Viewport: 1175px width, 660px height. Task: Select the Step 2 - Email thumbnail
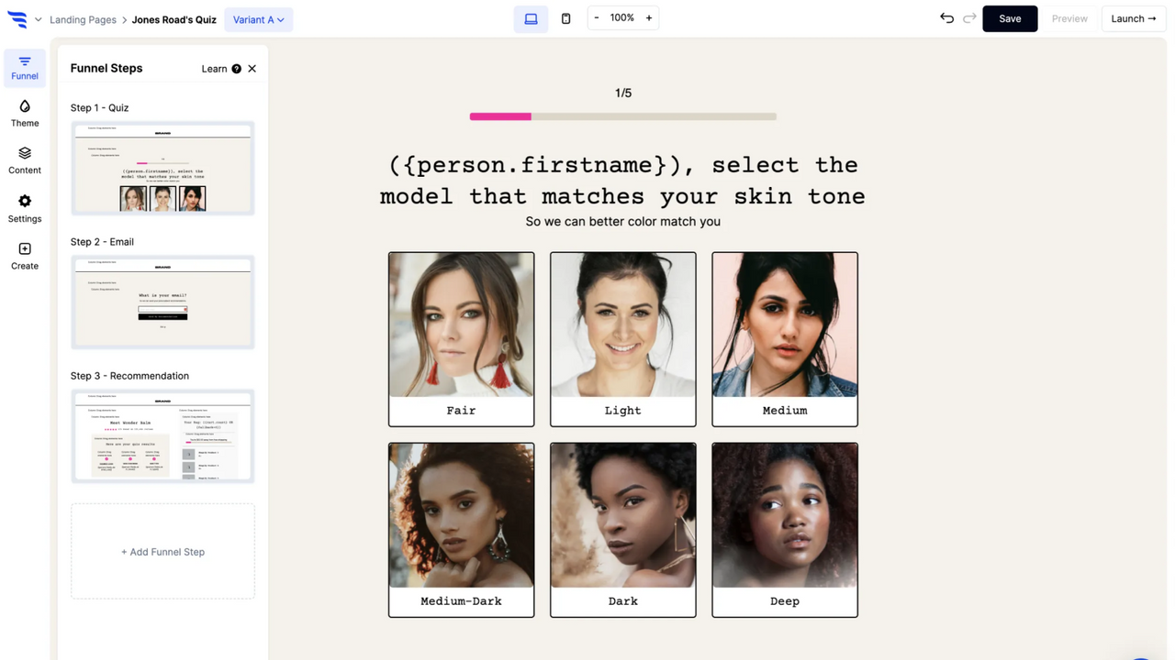point(162,302)
